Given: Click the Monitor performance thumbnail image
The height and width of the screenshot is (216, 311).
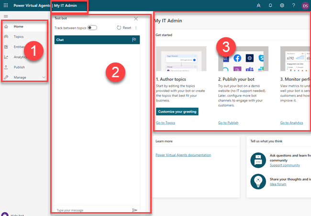Looking at the screenshot, I should pyautogui.click(x=295, y=59).
